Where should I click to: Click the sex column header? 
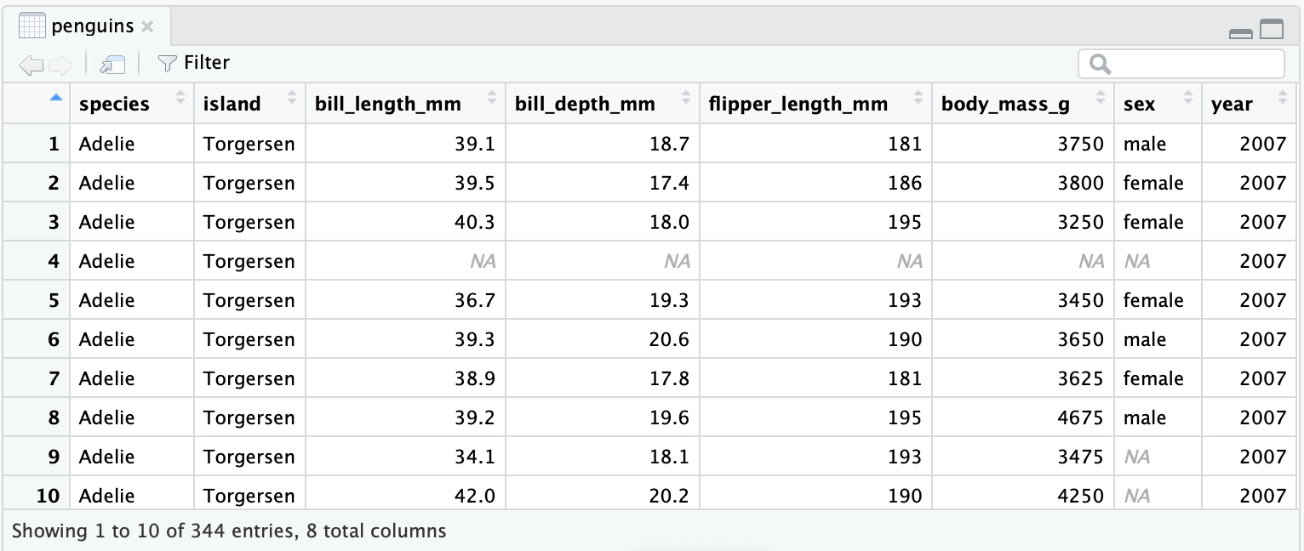click(1158, 104)
